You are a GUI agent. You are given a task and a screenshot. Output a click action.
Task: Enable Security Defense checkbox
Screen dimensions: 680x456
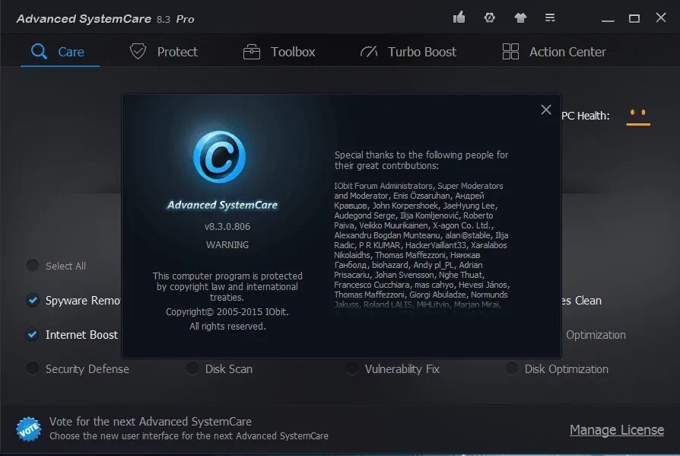(33, 368)
